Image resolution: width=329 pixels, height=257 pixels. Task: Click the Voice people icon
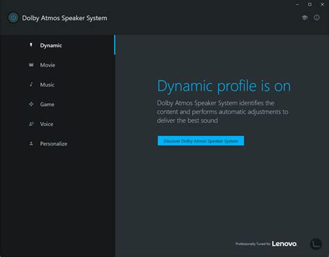pyautogui.click(x=31, y=124)
